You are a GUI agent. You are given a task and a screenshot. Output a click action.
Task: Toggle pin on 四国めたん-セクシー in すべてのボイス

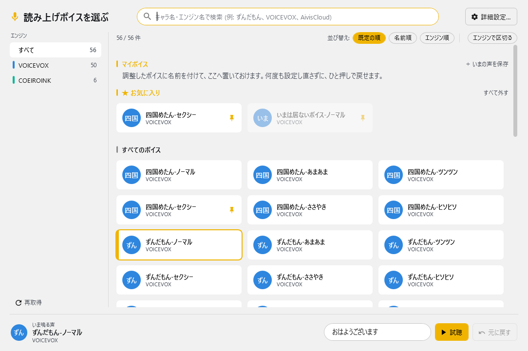[x=232, y=210]
